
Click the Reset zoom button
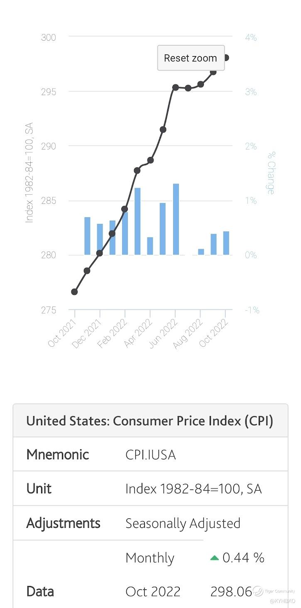coord(191,58)
